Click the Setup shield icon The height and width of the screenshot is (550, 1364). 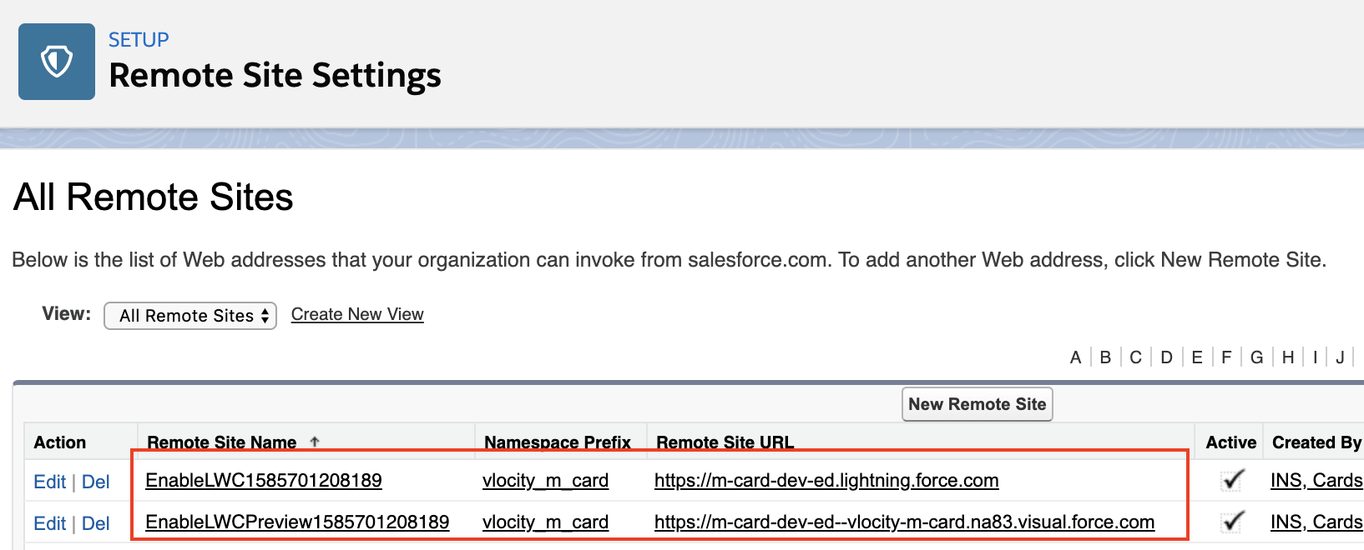point(57,62)
